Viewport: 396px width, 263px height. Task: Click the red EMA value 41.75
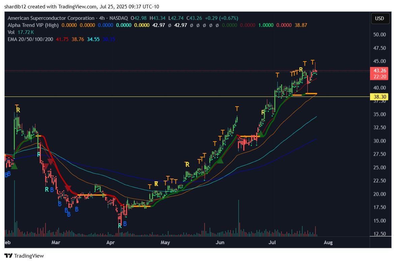pos(62,39)
